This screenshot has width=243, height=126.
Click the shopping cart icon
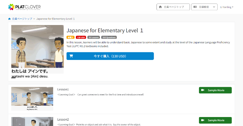71,56
